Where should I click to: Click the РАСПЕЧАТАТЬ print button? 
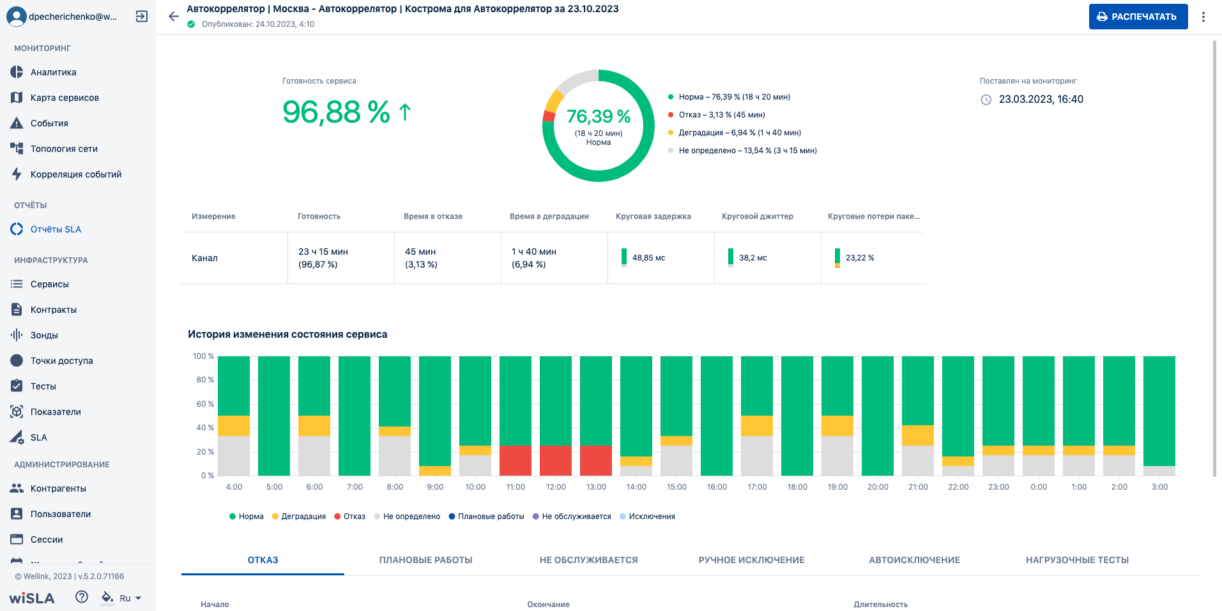1138,17
